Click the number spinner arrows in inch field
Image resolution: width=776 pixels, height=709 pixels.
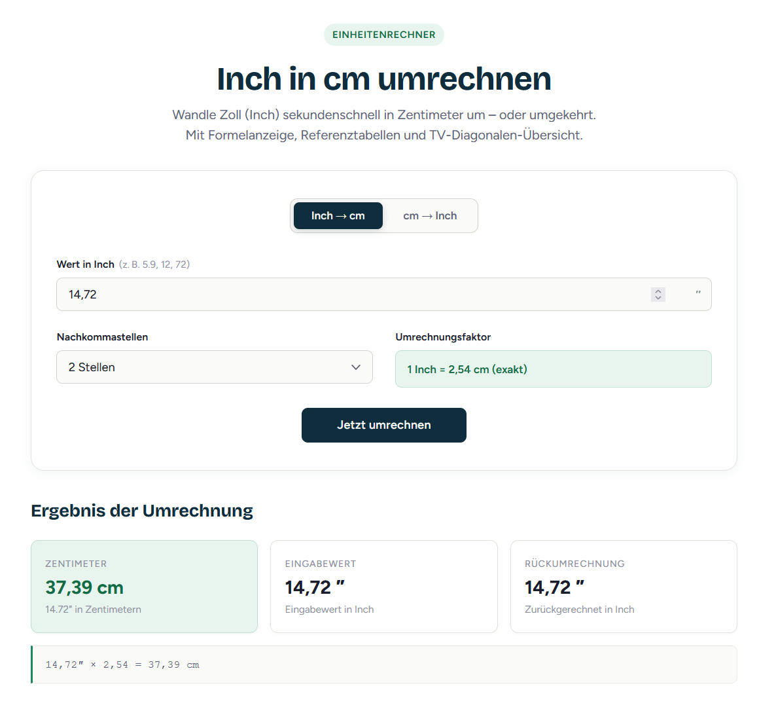[x=658, y=295]
